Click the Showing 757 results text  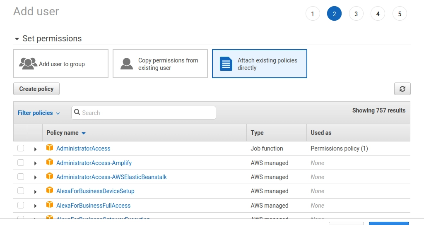(379, 110)
